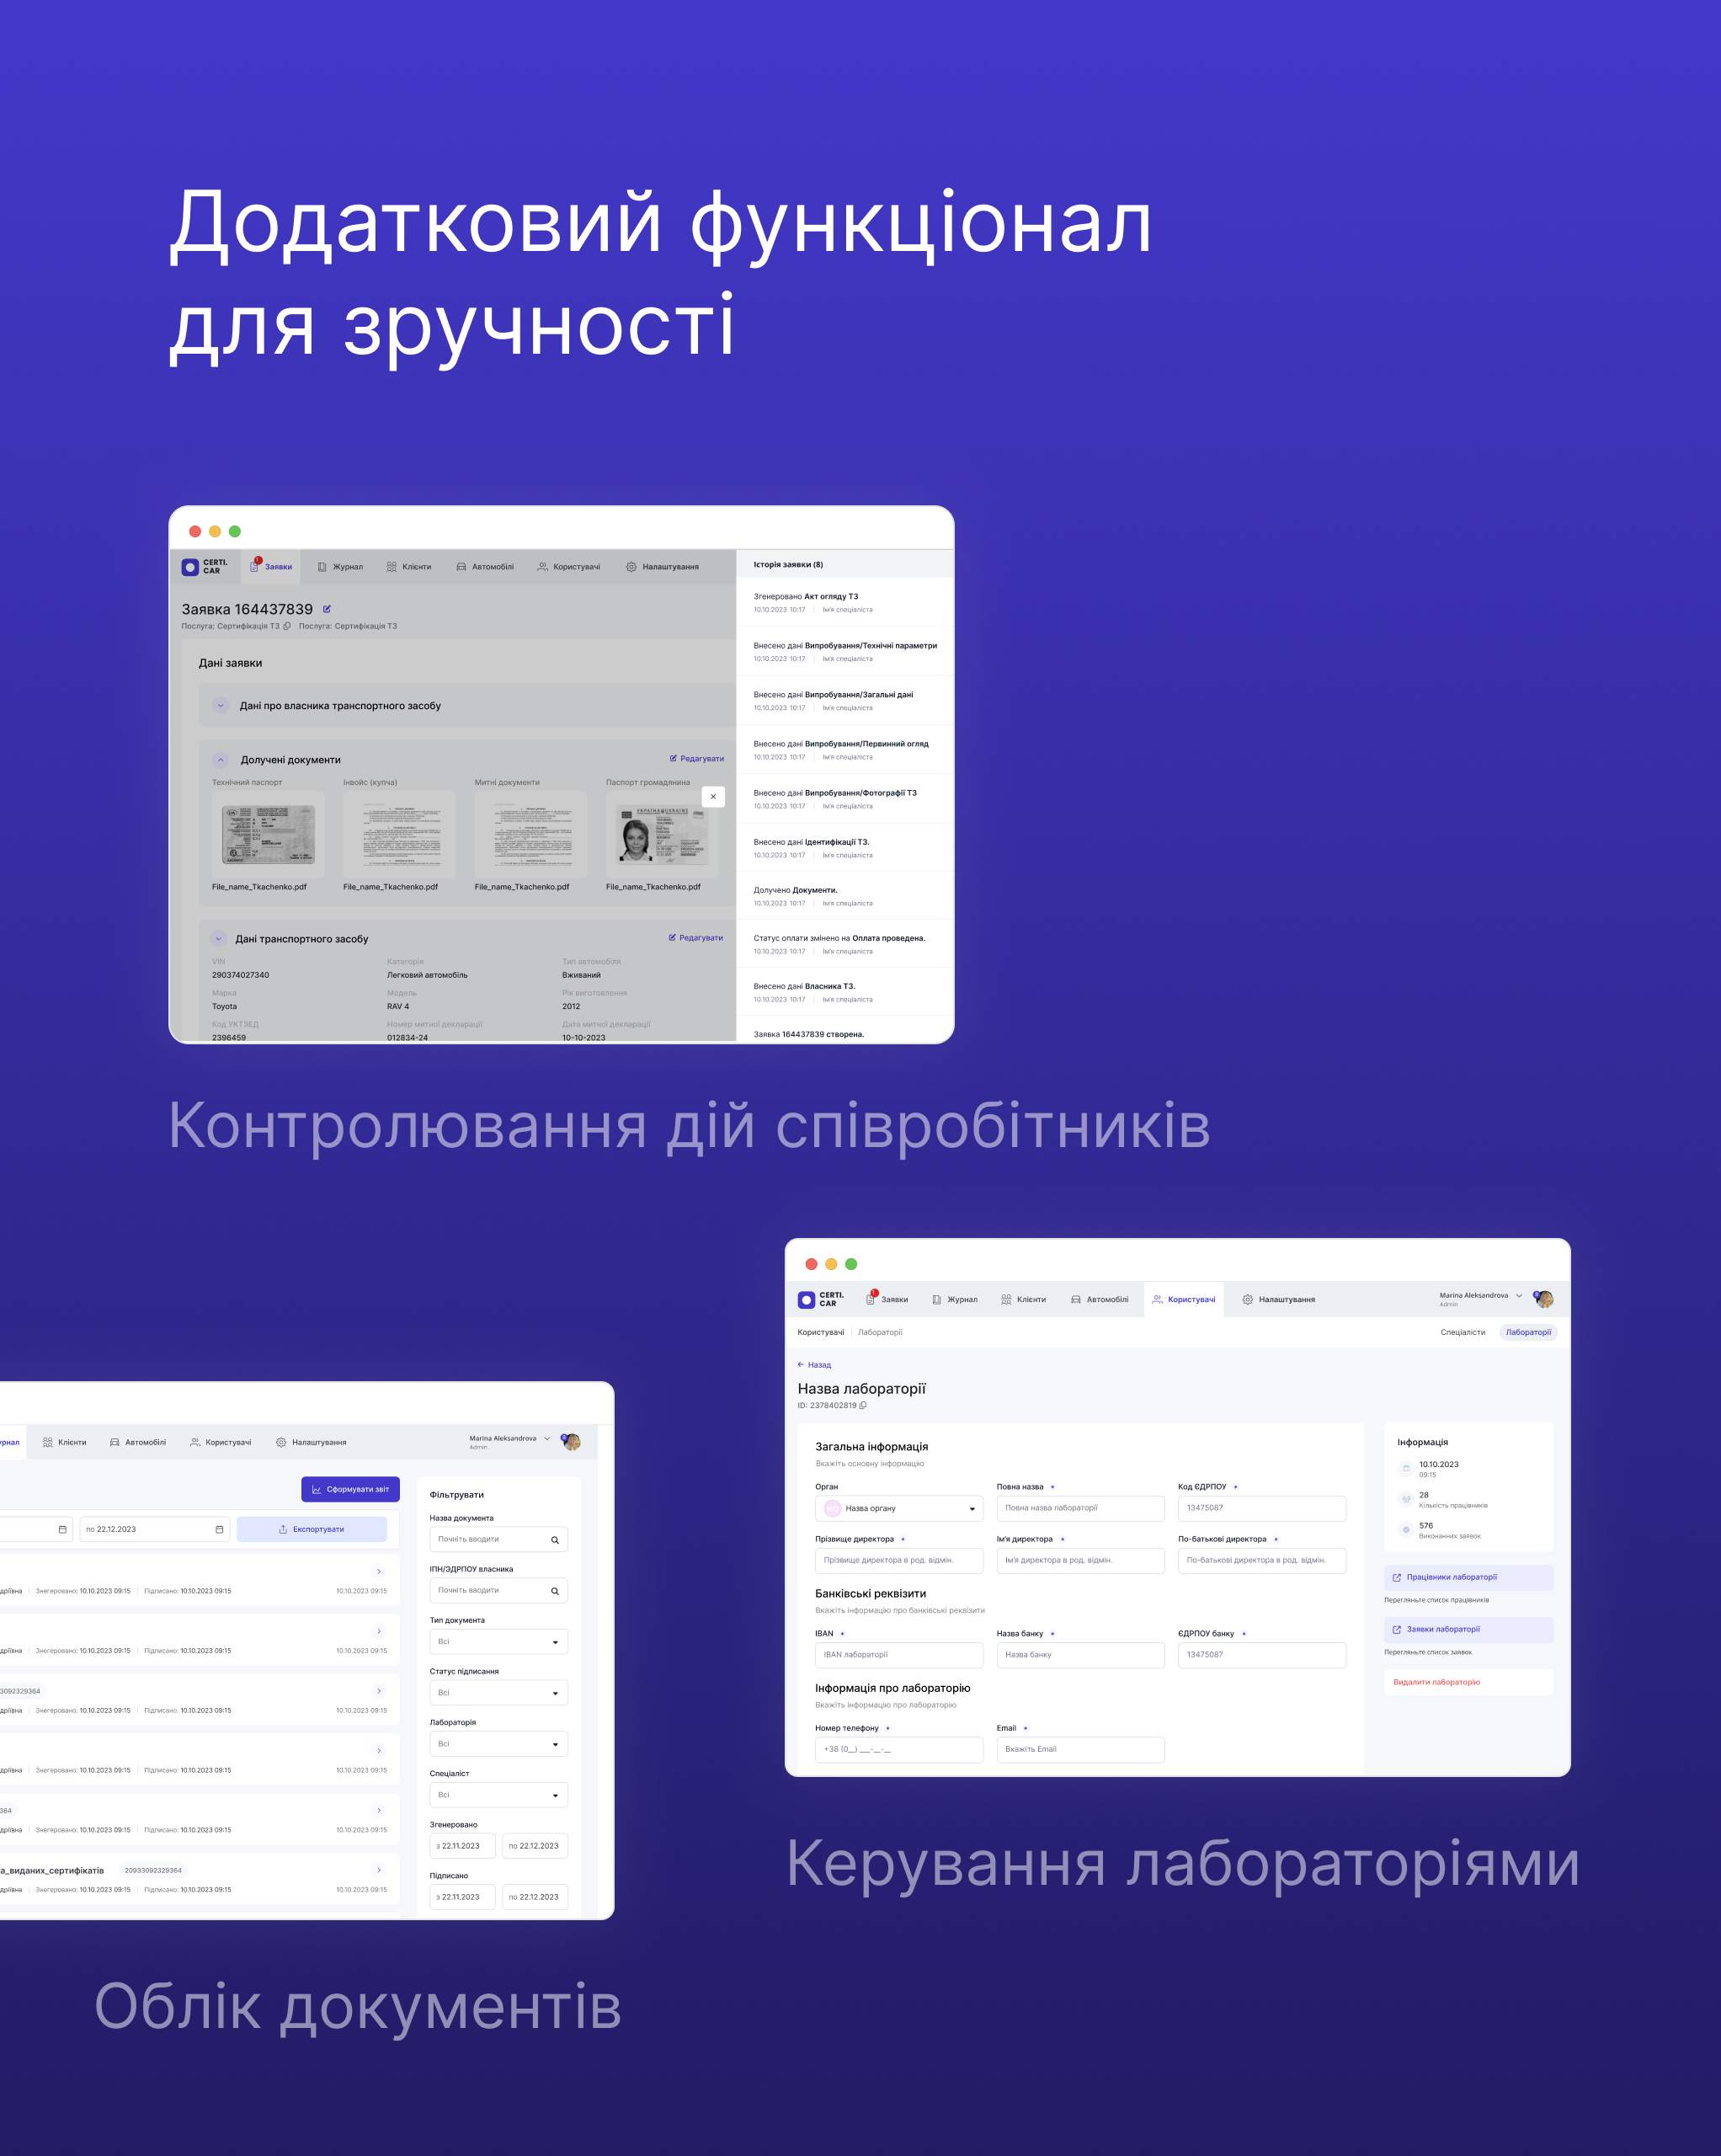Click 'Видалити лабораторію' link
This screenshot has width=1721, height=2156.
pyautogui.click(x=1436, y=1682)
